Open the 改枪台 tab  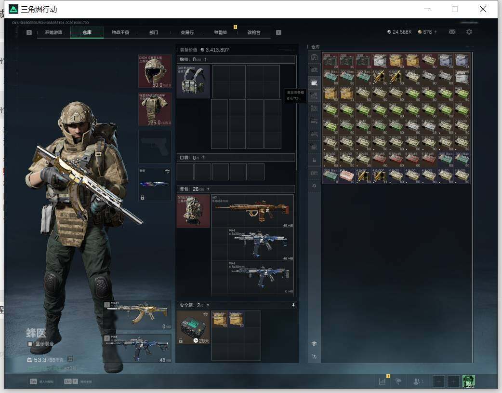click(254, 32)
